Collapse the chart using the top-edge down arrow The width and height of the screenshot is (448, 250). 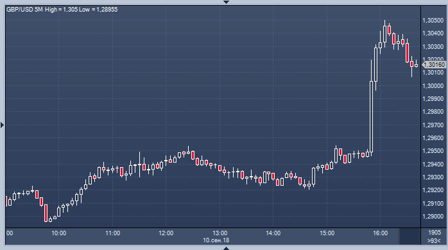pyautogui.click(x=226, y=2)
